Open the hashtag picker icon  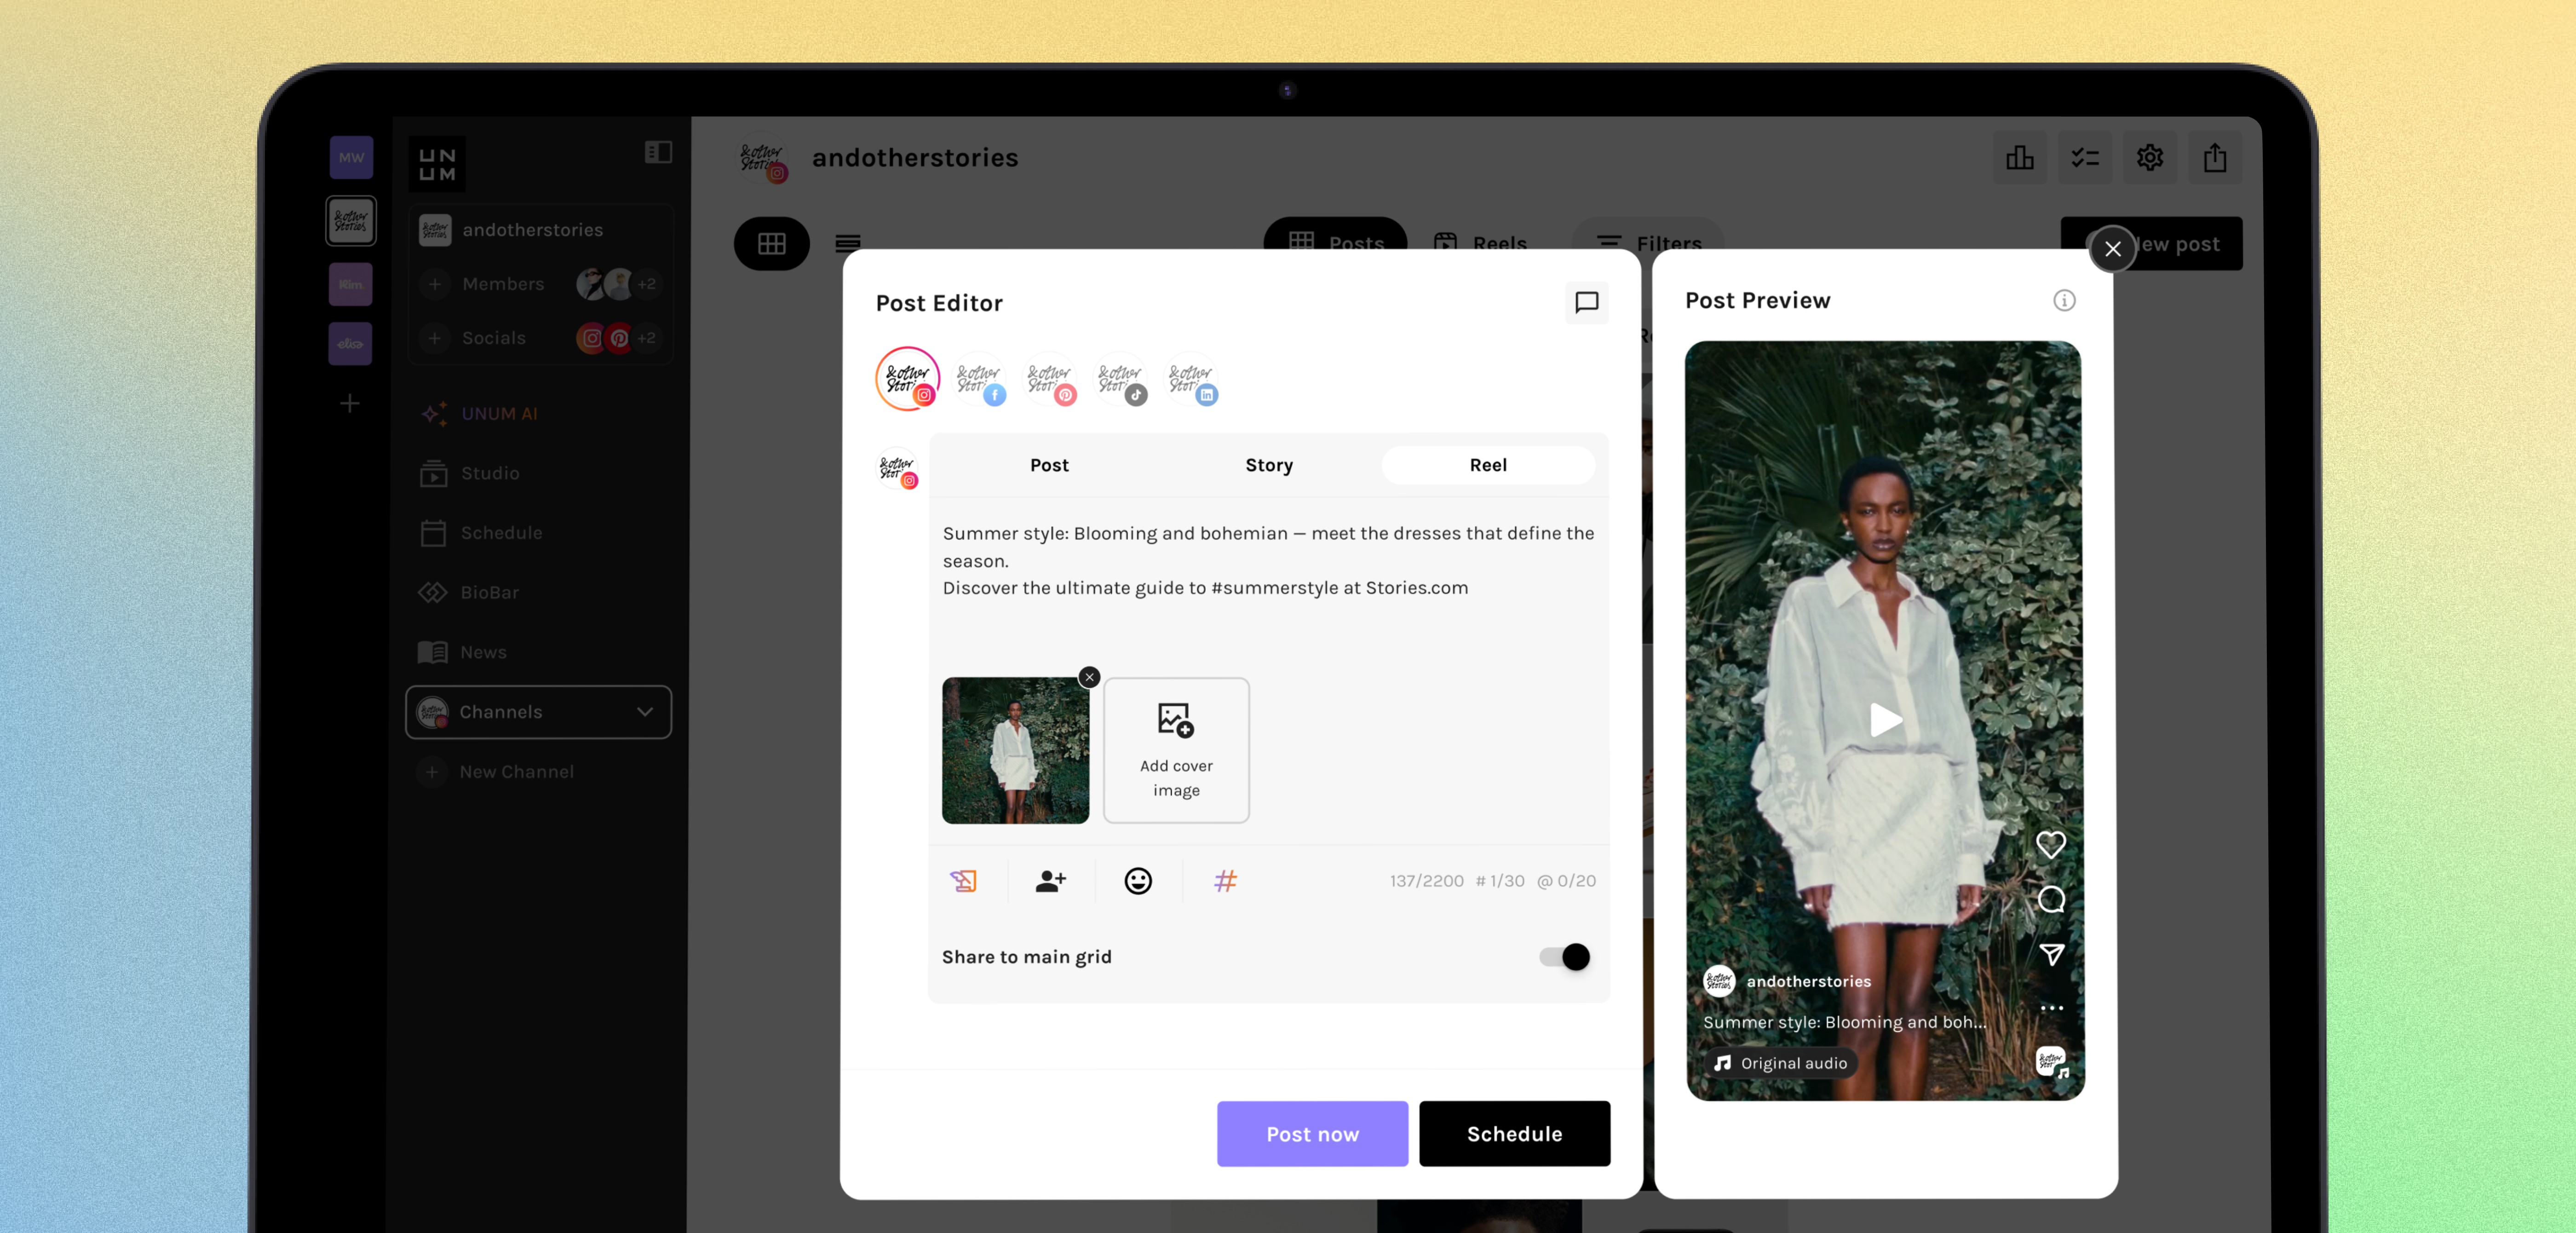[x=1225, y=881]
